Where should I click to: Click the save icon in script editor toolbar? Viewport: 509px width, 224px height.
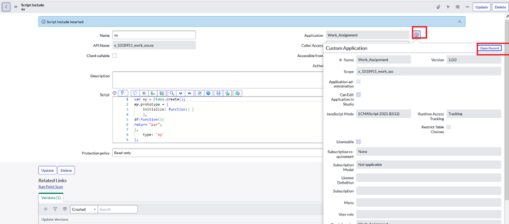(218, 93)
